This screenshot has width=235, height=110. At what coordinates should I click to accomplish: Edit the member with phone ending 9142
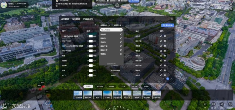pos(161,65)
